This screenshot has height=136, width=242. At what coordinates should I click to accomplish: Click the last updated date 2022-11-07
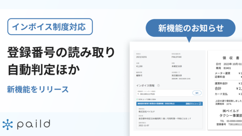point(144,125)
